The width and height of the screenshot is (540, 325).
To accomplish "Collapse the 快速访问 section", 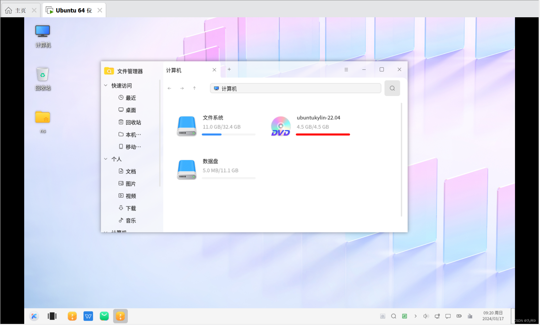I will coord(106,86).
